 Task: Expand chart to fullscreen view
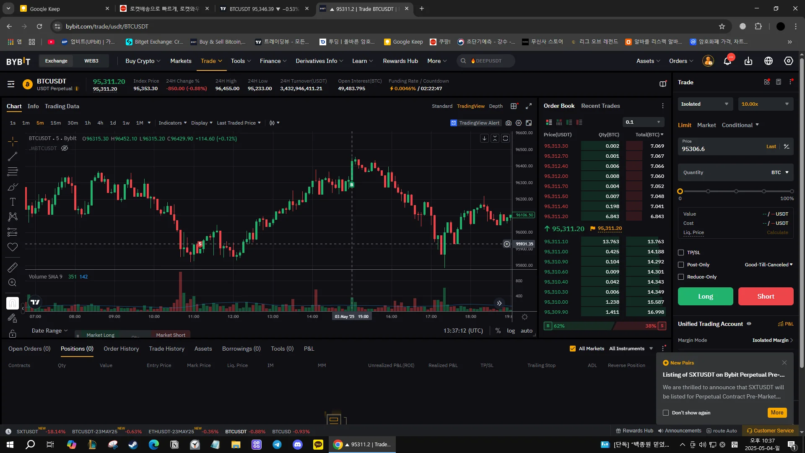point(529,106)
